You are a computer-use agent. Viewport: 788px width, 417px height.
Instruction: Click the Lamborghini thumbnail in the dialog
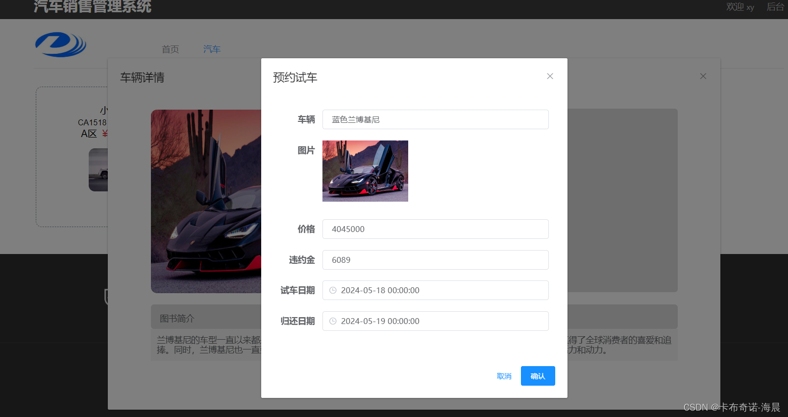tap(365, 171)
